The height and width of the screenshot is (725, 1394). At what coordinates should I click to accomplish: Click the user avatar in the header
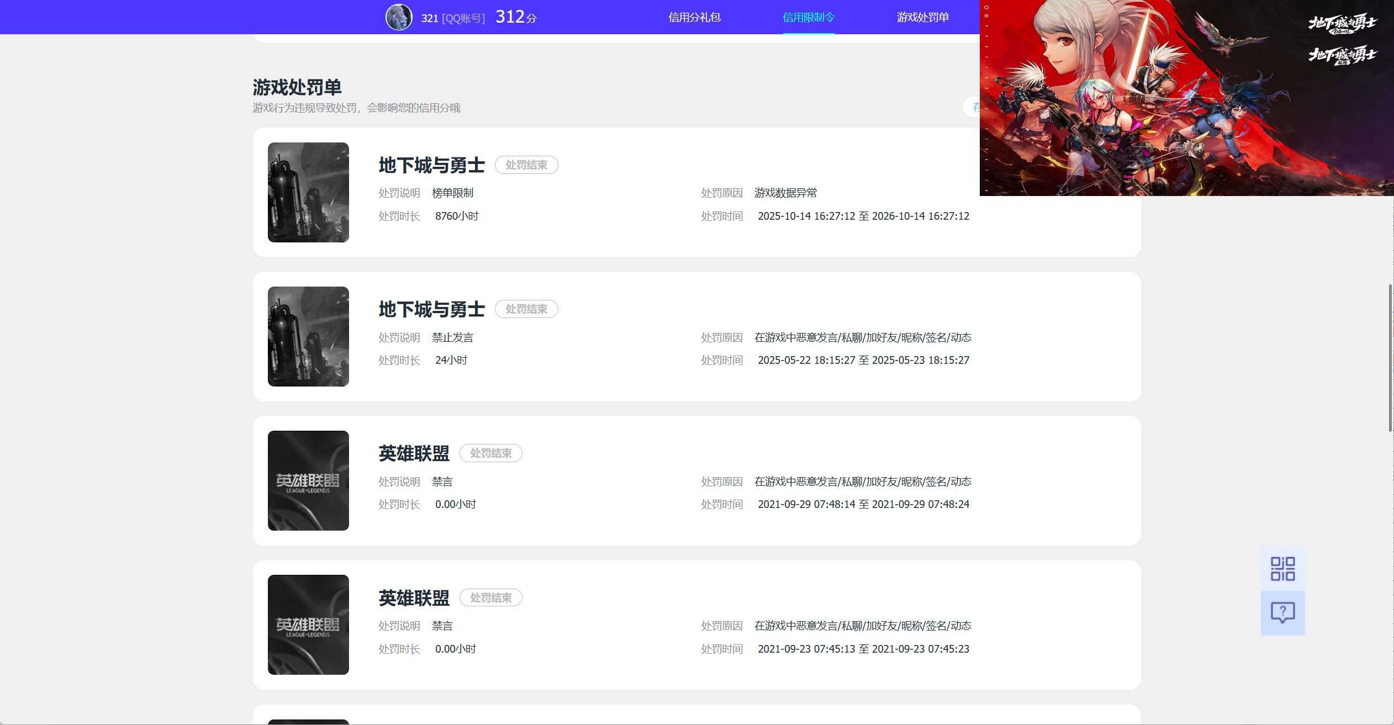[x=399, y=17]
